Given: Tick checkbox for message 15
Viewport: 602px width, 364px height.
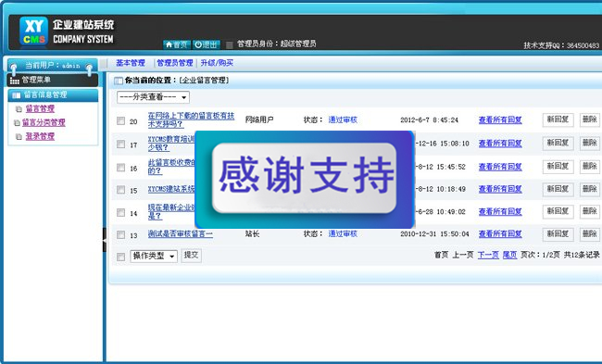Looking at the screenshot, I should [120, 190].
